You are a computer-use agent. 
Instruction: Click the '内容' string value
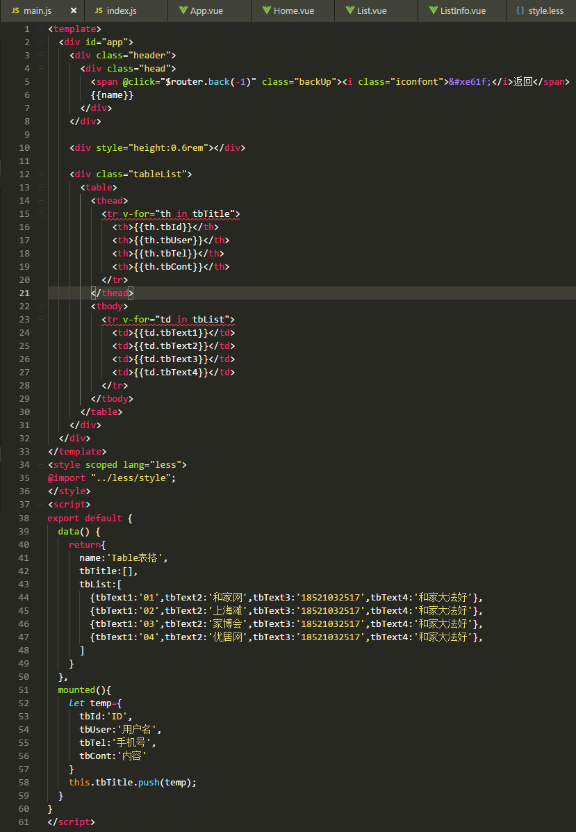click(x=131, y=756)
